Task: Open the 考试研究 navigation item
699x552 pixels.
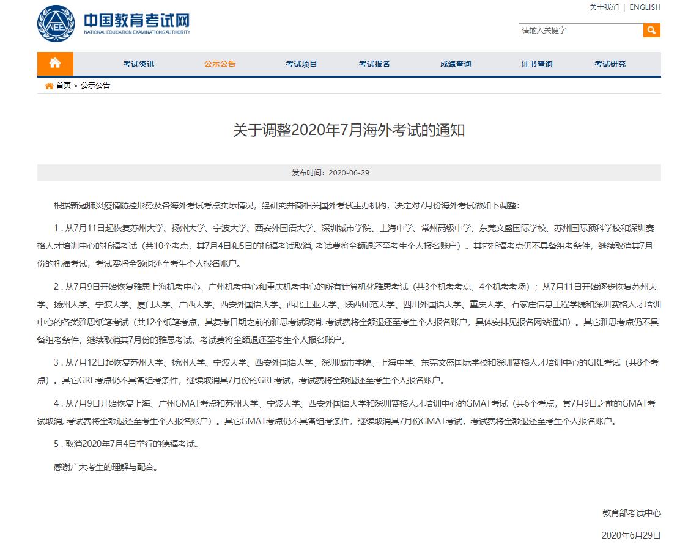Action: 610,64
